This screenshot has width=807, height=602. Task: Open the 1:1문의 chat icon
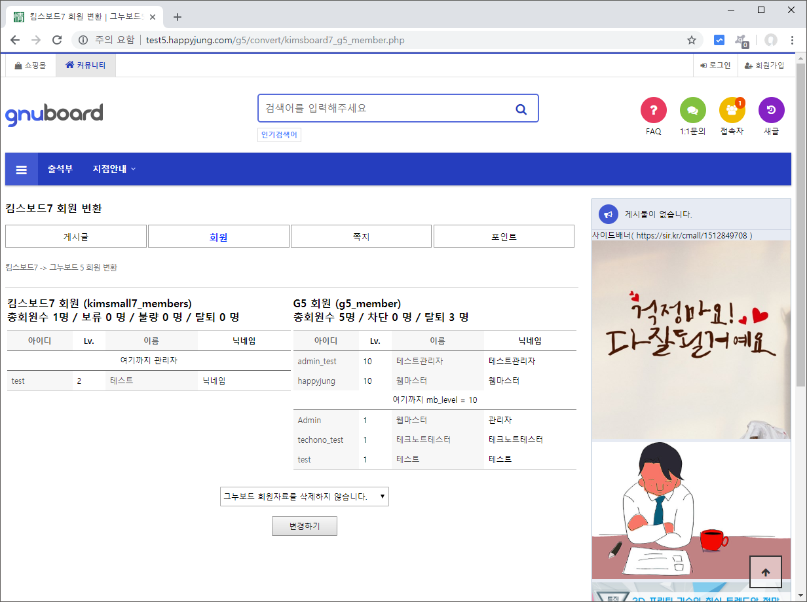point(692,110)
